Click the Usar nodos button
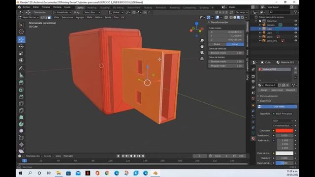315x177 pixels. [278, 107]
